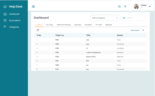155x96 pixels.
Task: Open the chat messages icon
Action: tap(119, 6)
